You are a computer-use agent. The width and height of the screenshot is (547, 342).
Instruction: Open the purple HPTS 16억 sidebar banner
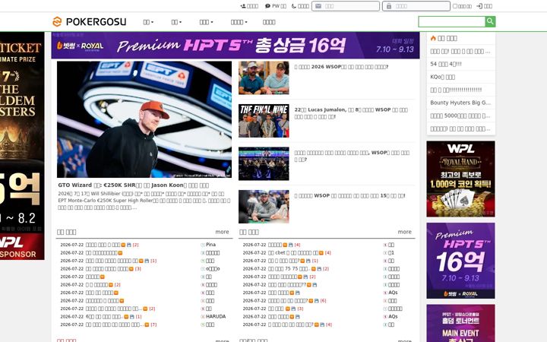[x=460, y=261]
